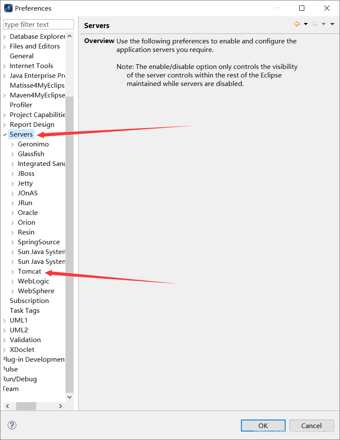Viewport: 340px width, 440px height.
Task: Expand the JBoss server node
Action: (13, 174)
